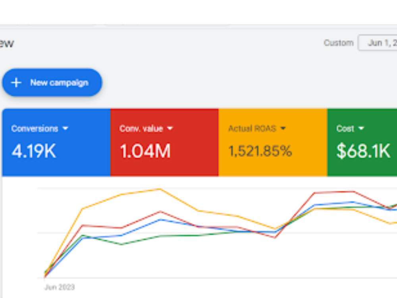The image size is (397, 298).
Task: Click the $68.1K cost figure
Action: point(363,151)
